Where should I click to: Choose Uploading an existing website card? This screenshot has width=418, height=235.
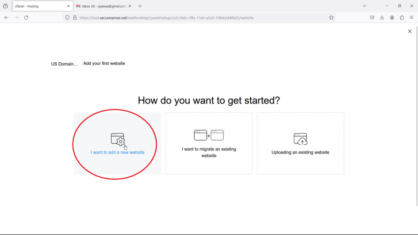click(300, 143)
